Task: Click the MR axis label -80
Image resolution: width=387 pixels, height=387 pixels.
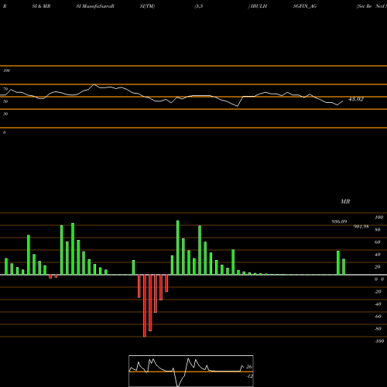Action: point(378,329)
